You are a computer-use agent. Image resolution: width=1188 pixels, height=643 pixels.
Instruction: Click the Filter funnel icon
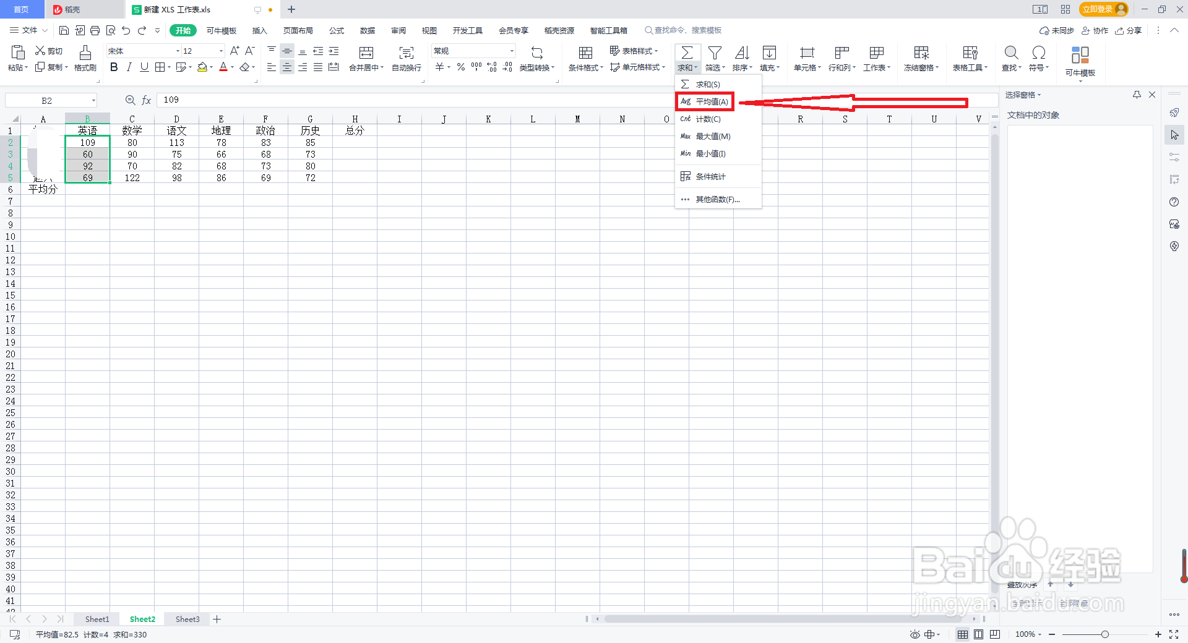tap(715, 53)
